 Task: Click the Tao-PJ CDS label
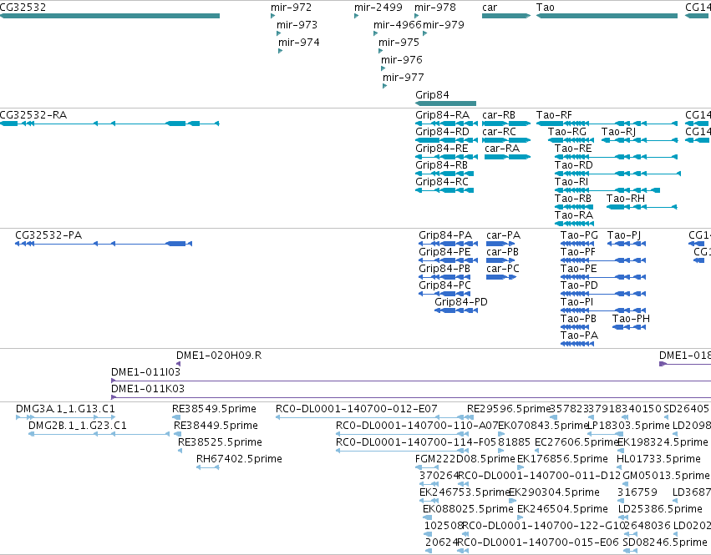(624, 235)
